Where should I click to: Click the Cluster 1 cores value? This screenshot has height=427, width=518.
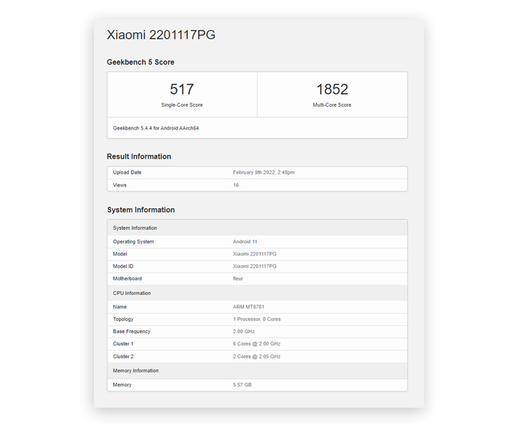pos(257,344)
